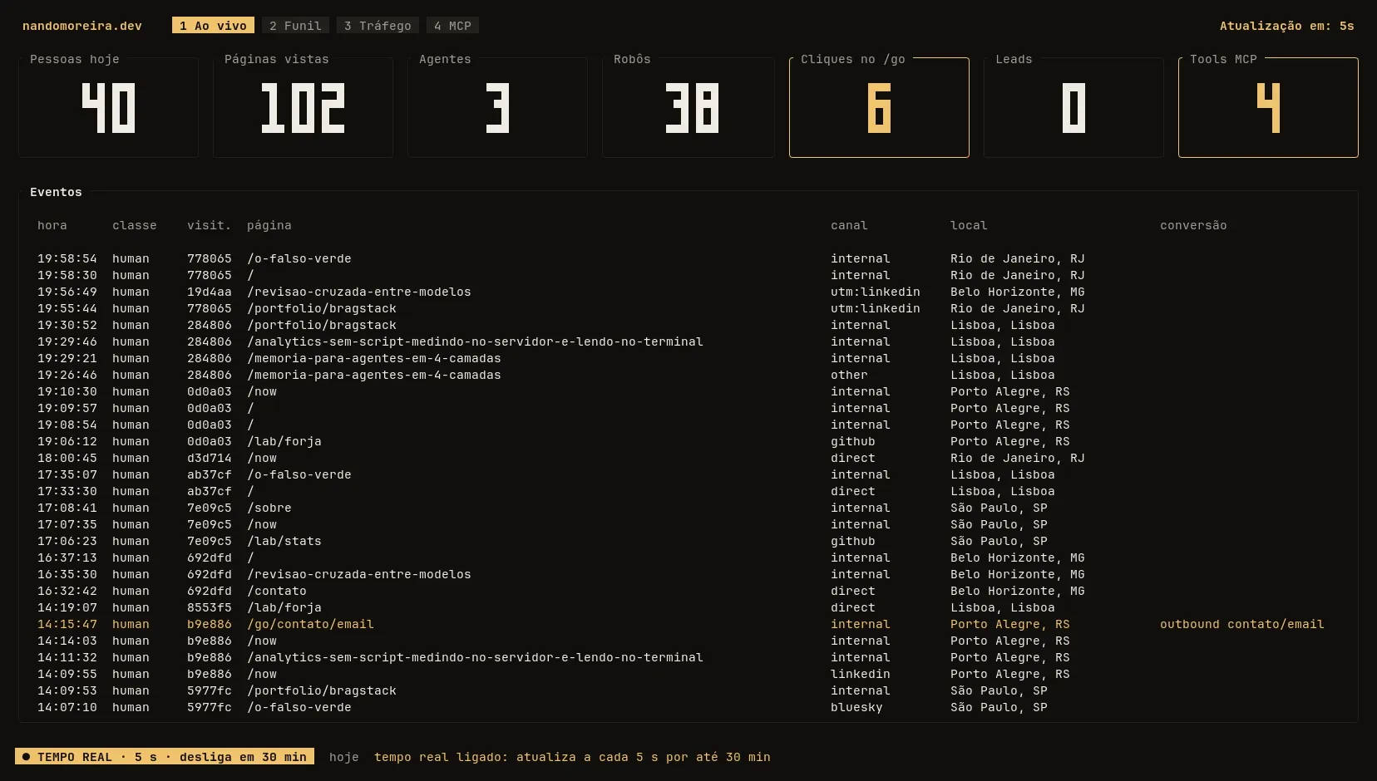
Task: Click the 'Eventos' panel title
Action: pyautogui.click(x=56, y=192)
